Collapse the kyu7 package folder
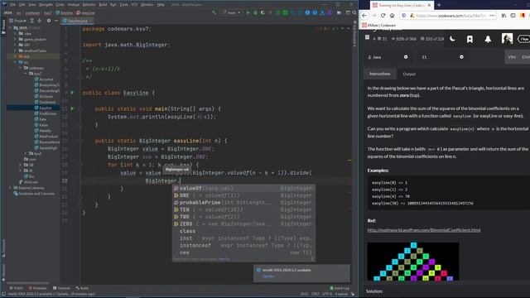This screenshot has width=530, height=298. pos(26,74)
